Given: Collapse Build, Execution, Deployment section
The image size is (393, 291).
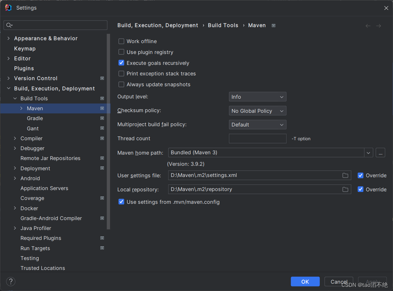Looking at the screenshot, I should [9, 88].
